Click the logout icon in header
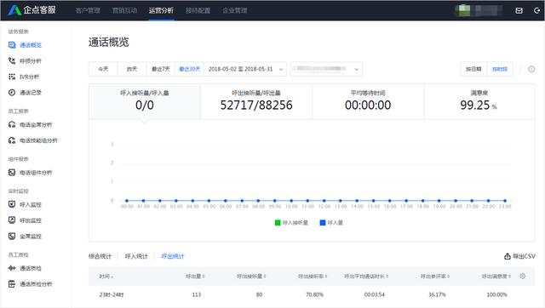This screenshot has width=545, height=308. point(537,10)
